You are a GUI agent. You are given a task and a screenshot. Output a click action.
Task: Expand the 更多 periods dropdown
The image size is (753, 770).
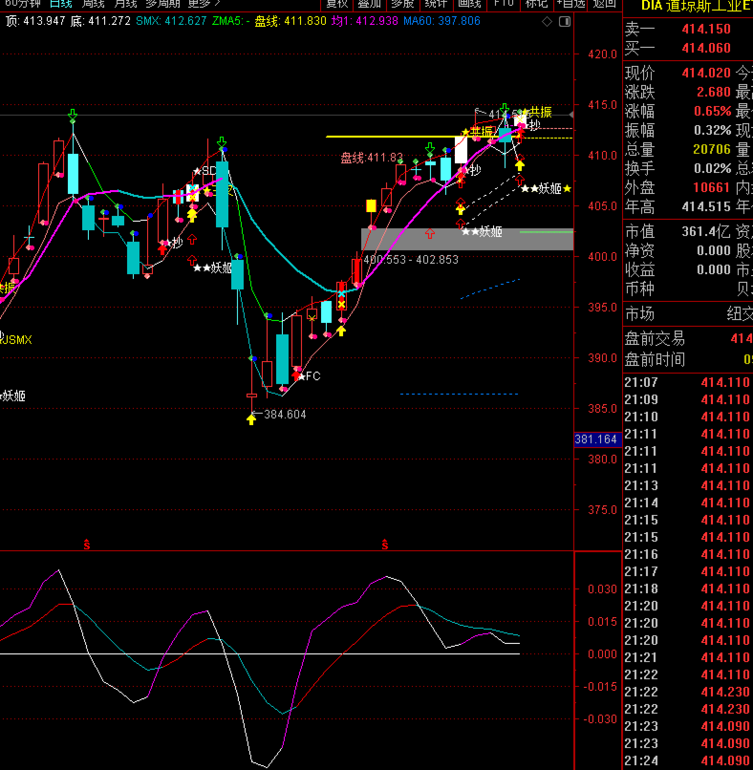coord(204,4)
